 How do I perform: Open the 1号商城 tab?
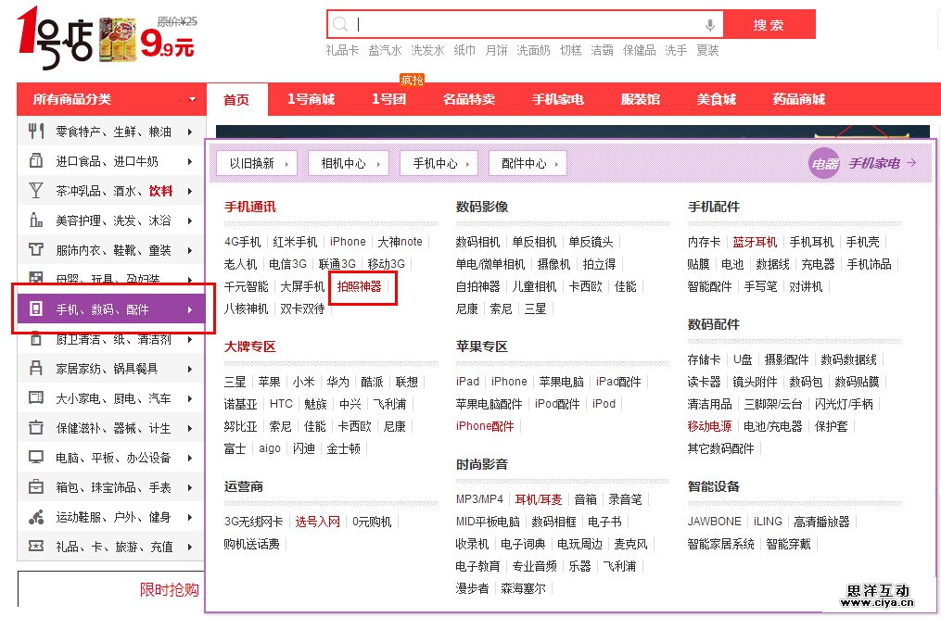click(311, 99)
